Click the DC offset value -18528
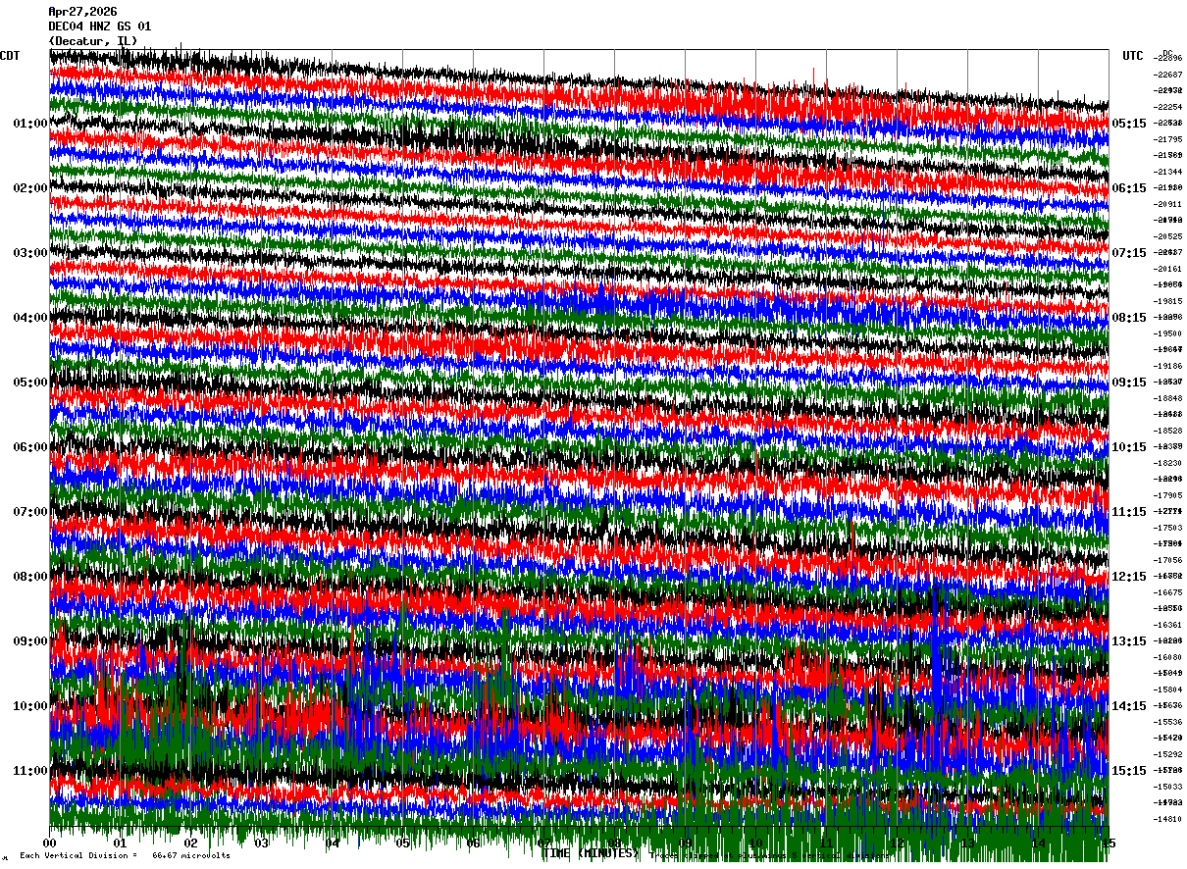Screen dimensions: 1187x869 (1169, 431)
